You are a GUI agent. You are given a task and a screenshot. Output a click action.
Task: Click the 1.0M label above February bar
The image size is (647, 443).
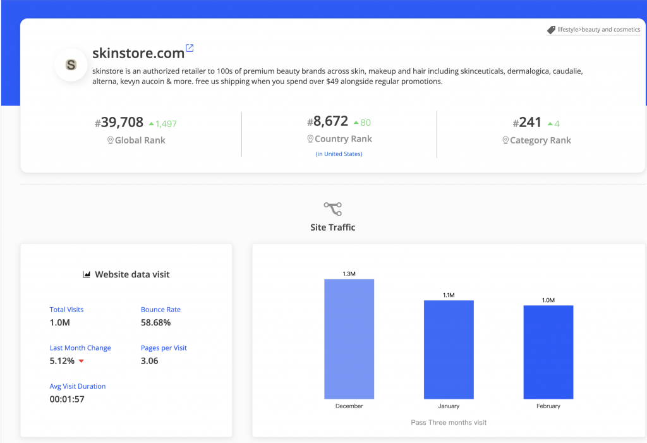tap(548, 300)
